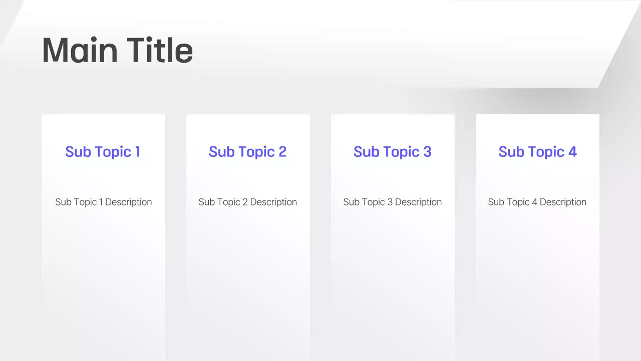Click the Sub Topic 1 Description text
Screen dimensions: 641x361
(x=103, y=202)
